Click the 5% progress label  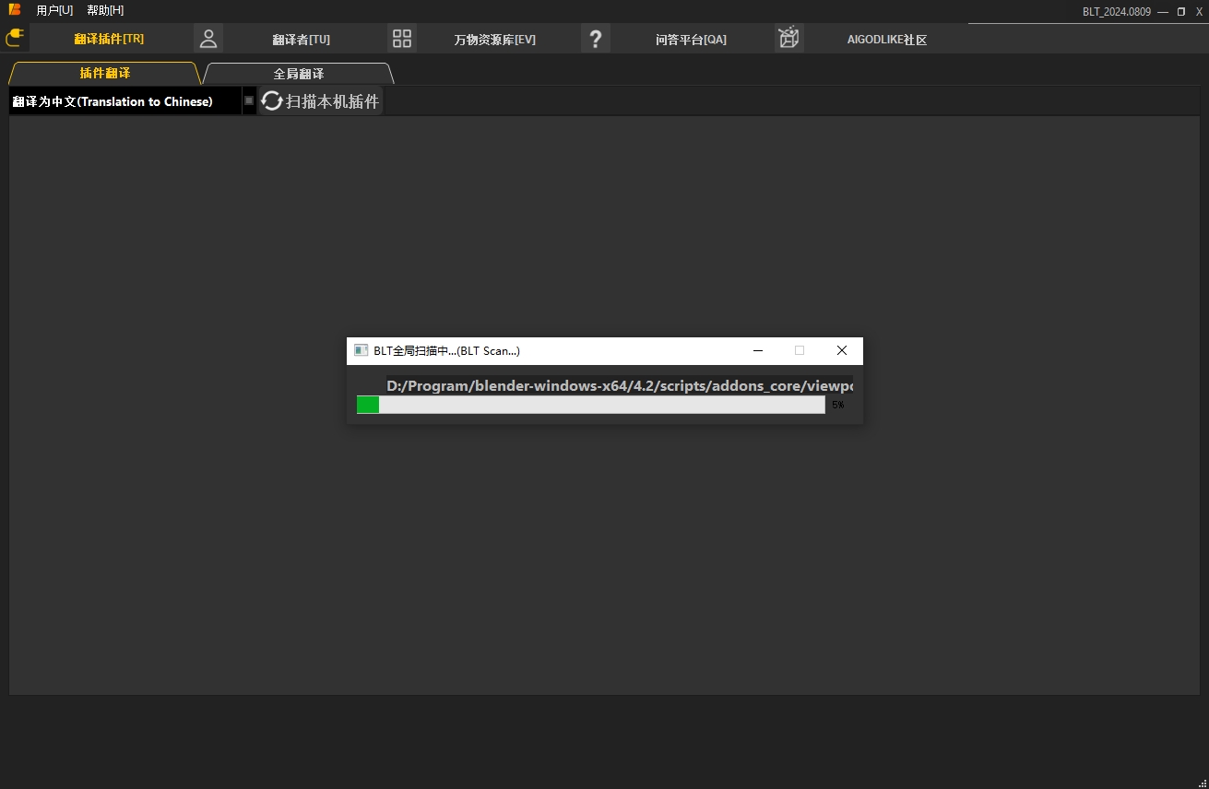[837, 405]
